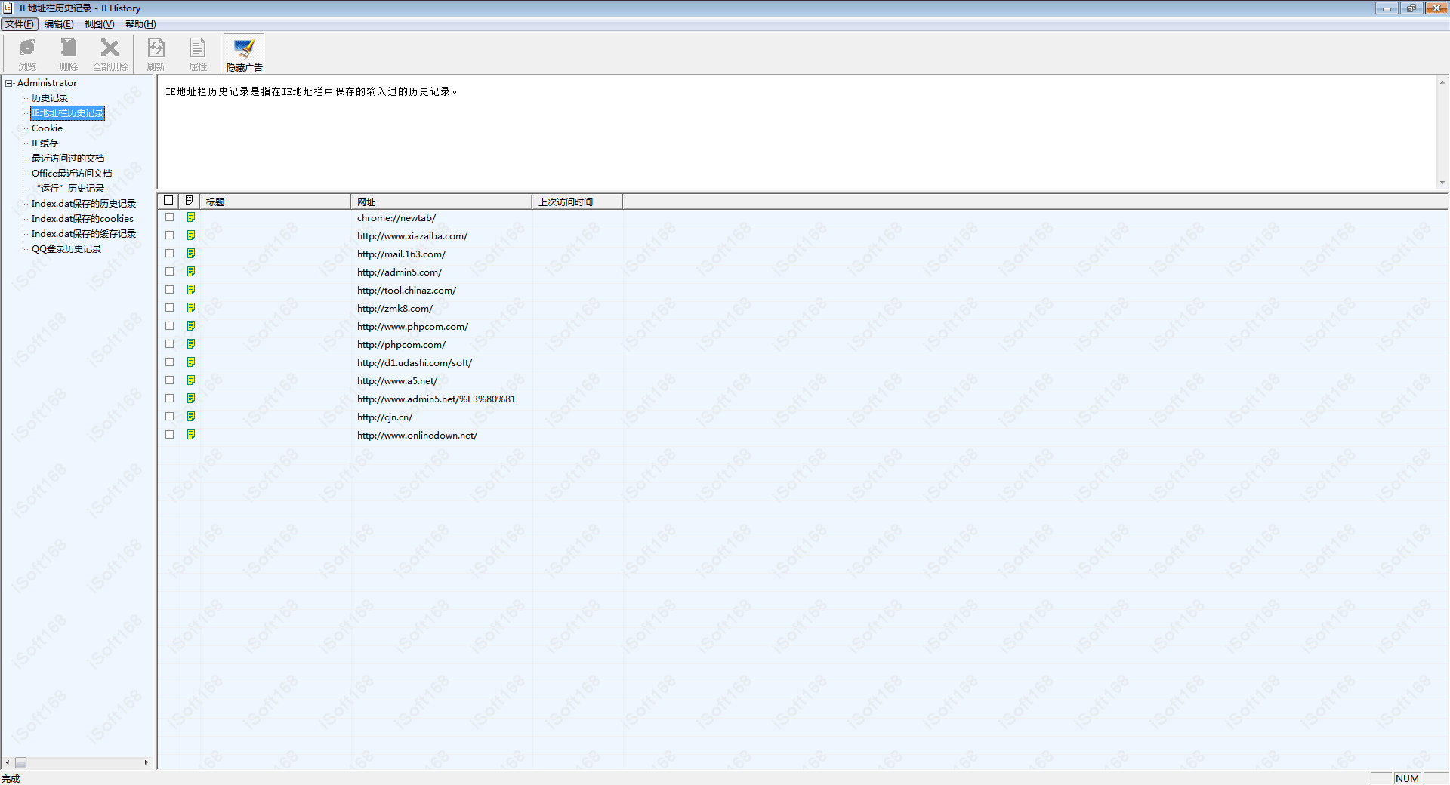This screenshot has height=785, width=1450.
Task: Select 最近访问过的文档 in the tree
Action: click(68, 159)
